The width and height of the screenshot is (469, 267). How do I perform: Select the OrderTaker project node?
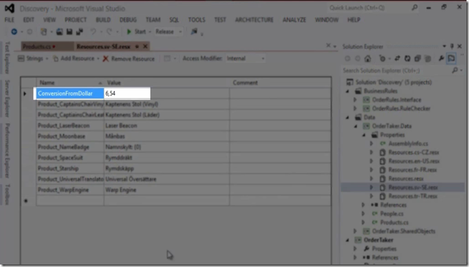379,240
